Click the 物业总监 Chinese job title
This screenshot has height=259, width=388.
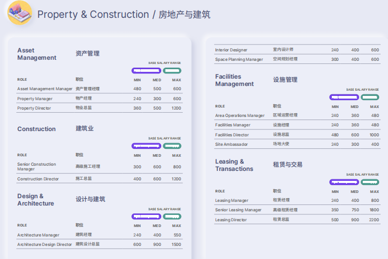(83, 107)
